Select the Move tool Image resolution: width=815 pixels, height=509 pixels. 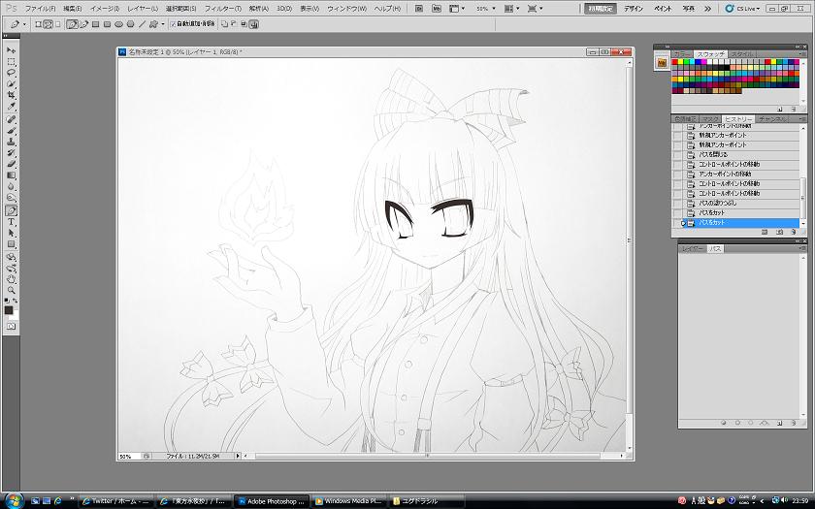click(11, 50)
